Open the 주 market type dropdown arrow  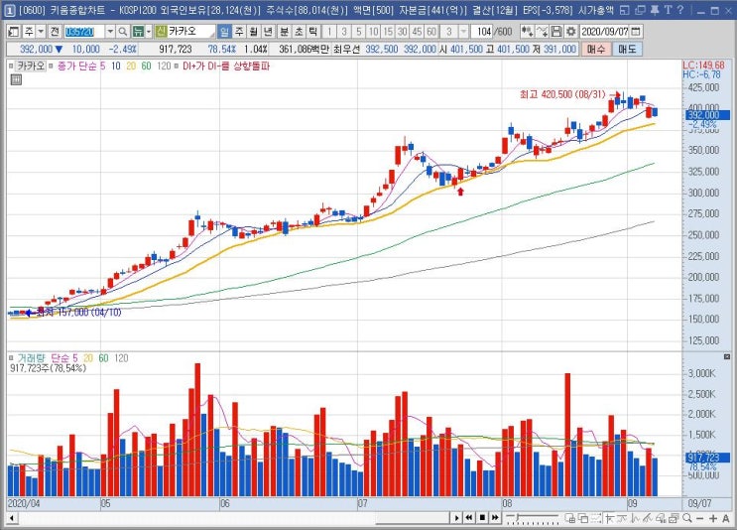click(41, 32)
